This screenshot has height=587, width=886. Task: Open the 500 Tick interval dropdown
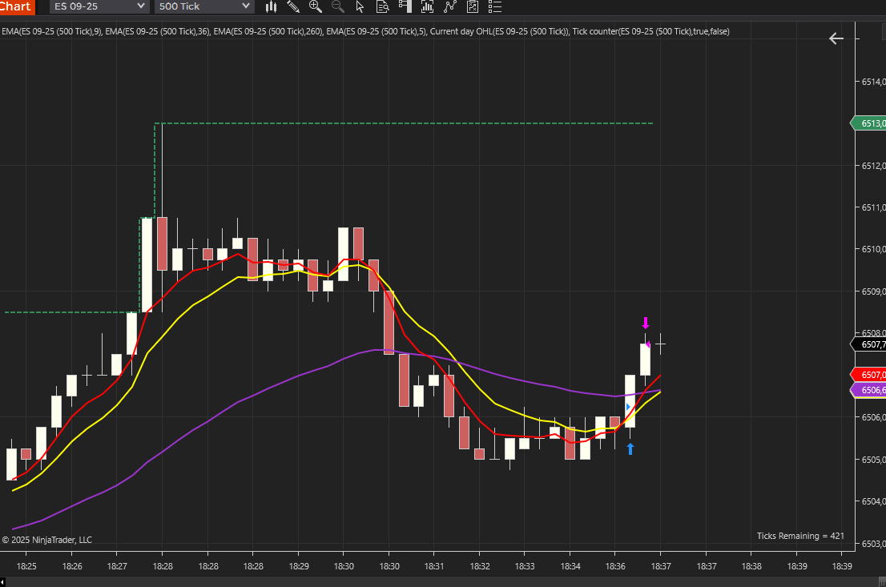[204, 6]
